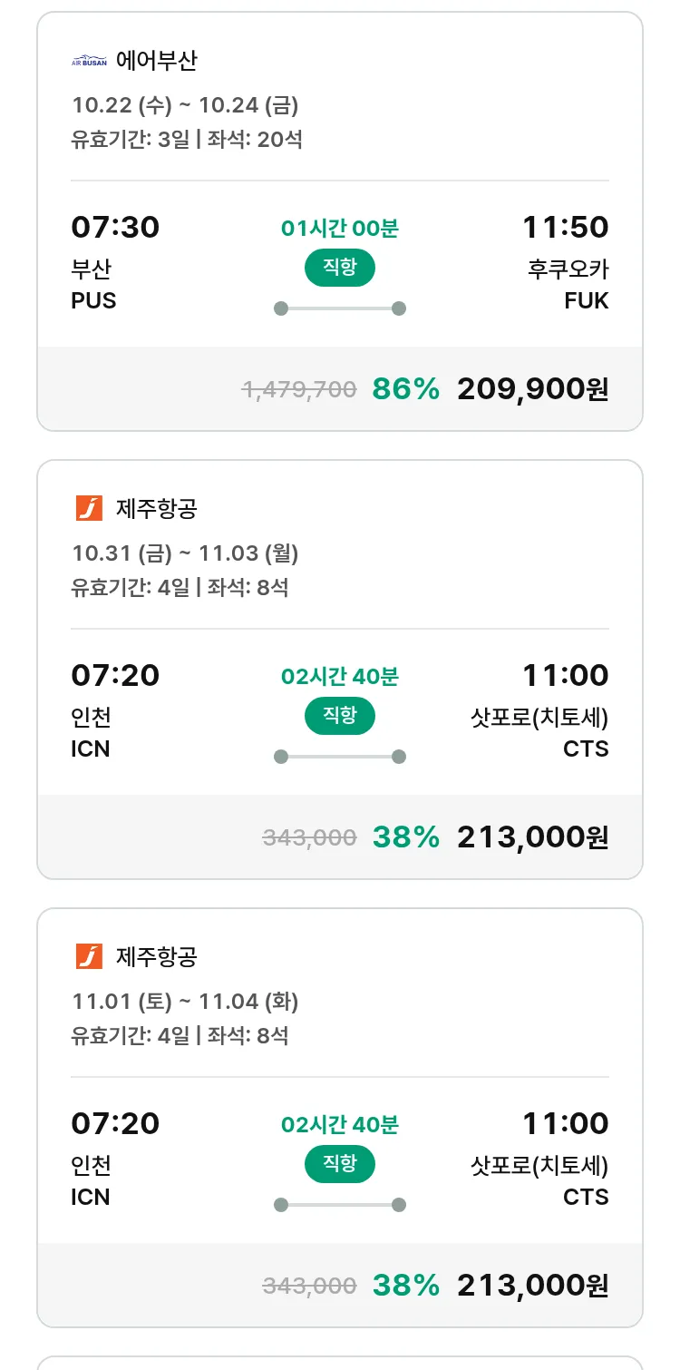Tap the 직항 badge on Busan-Fukuoka flight

339,269
